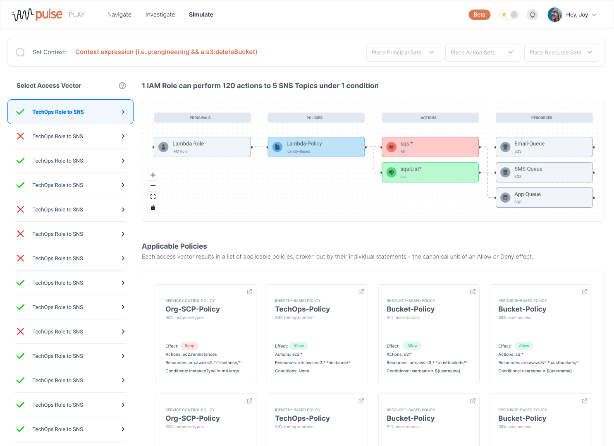
Task: Click the red sqs:* action icon
Action: click(392, 147)
